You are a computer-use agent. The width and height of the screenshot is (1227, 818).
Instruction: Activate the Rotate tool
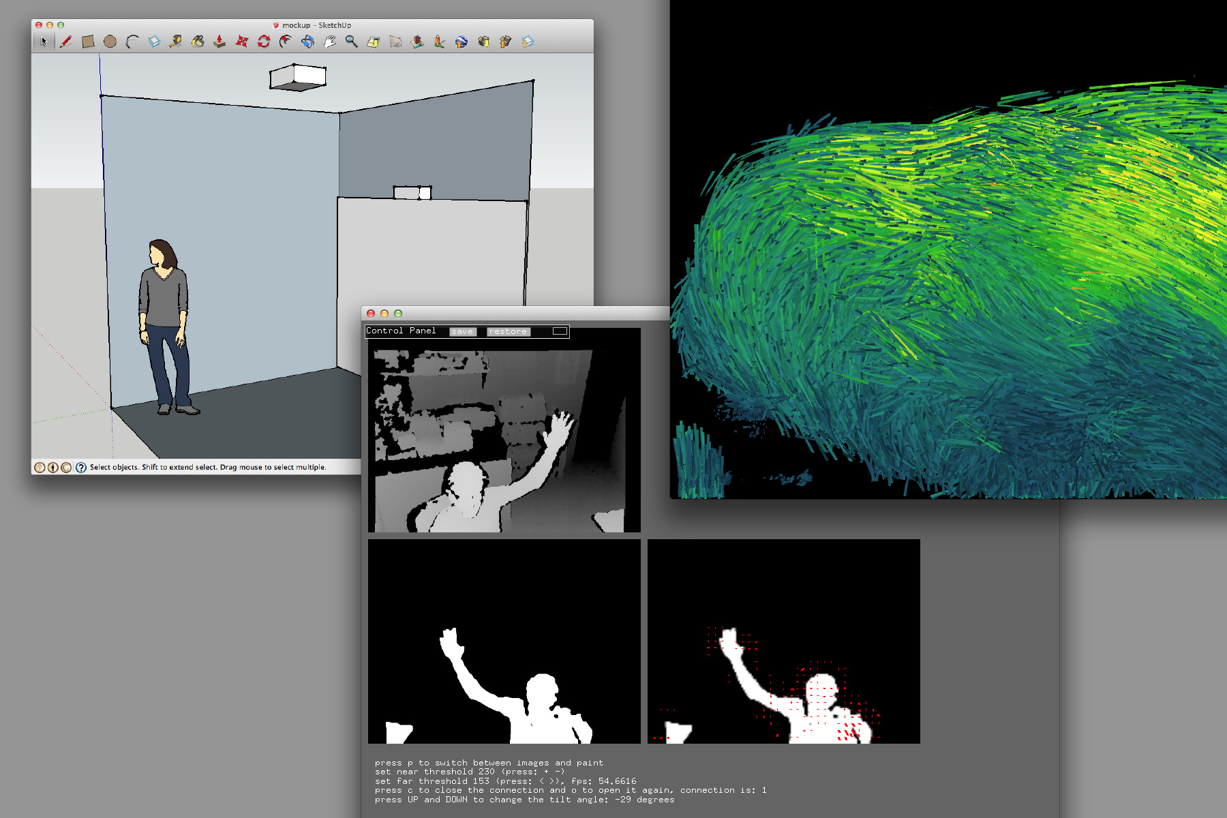(264, 42)
